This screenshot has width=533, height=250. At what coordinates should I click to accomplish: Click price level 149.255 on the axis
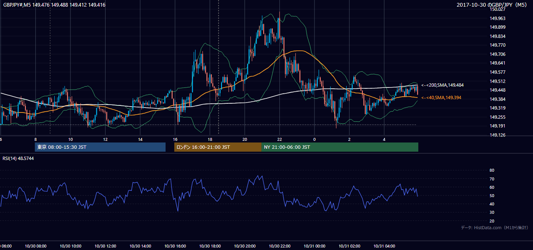tap(498, 117)
